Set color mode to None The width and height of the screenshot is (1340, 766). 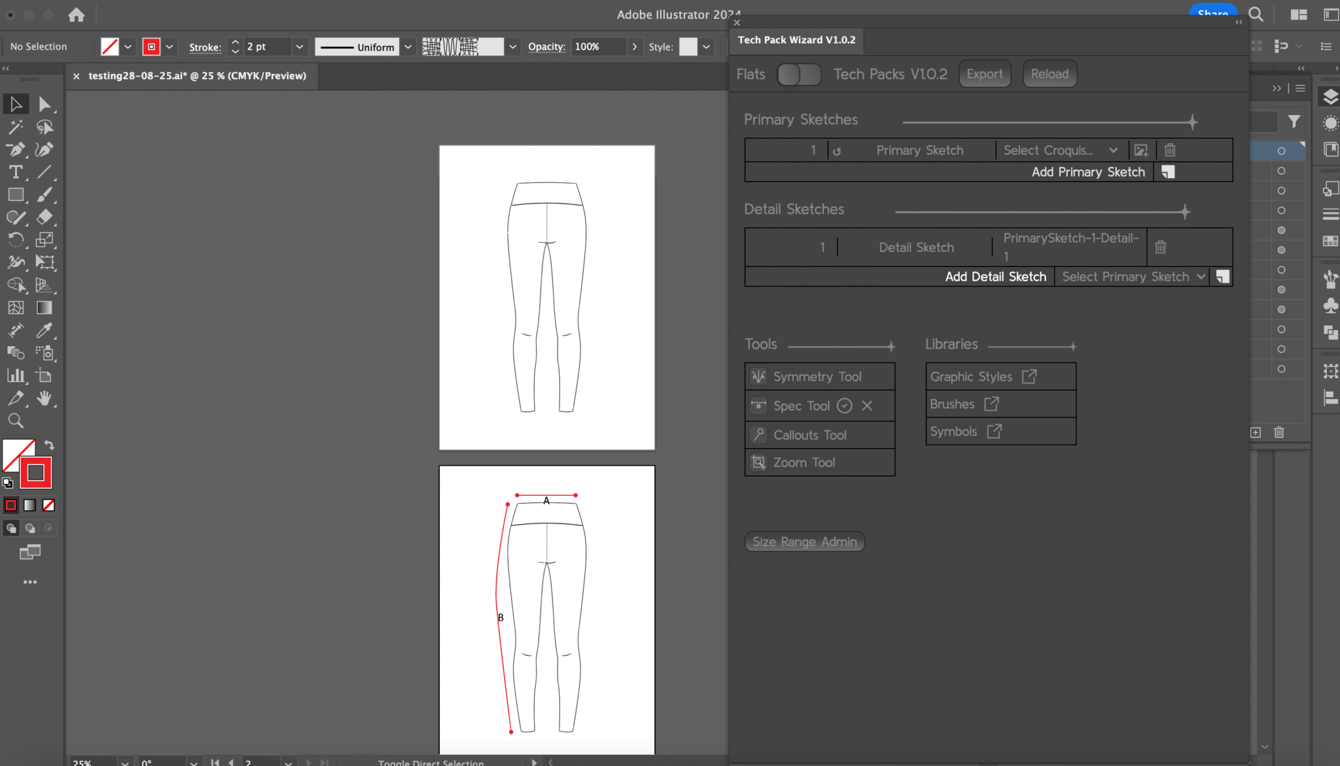click(x=48, y=505)
